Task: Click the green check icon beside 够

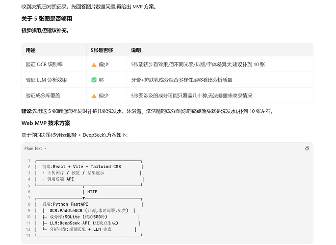Action: (x=94, y=80)
